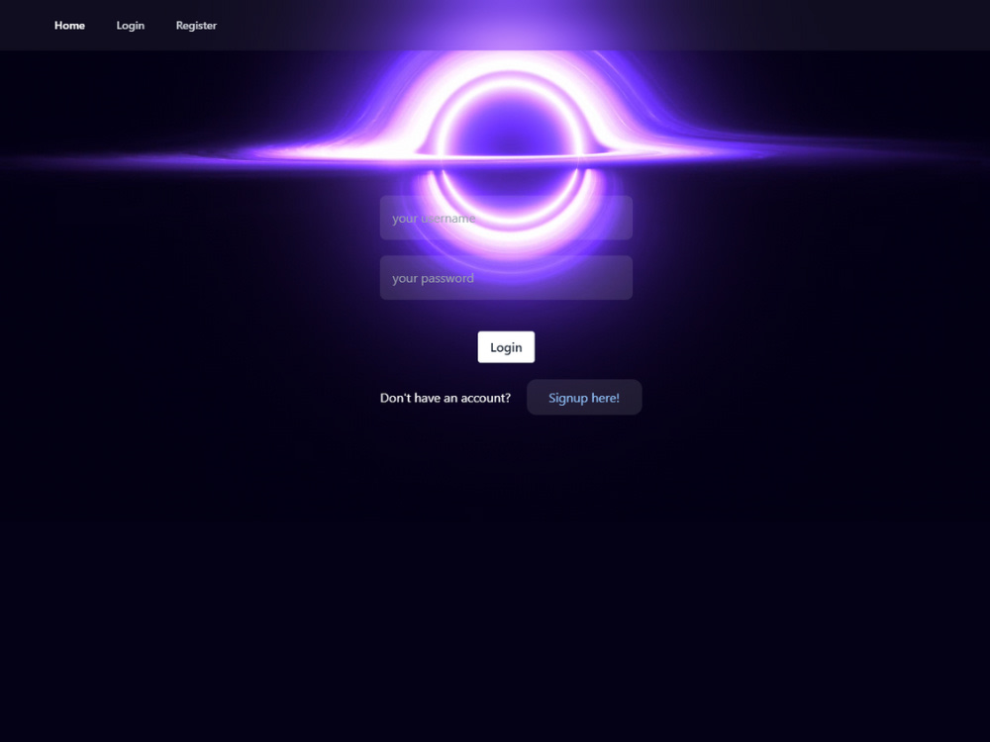The image size is (990, 742).
Task: Navigate to the Login page via navbar
Action: (x=130, y=25)
